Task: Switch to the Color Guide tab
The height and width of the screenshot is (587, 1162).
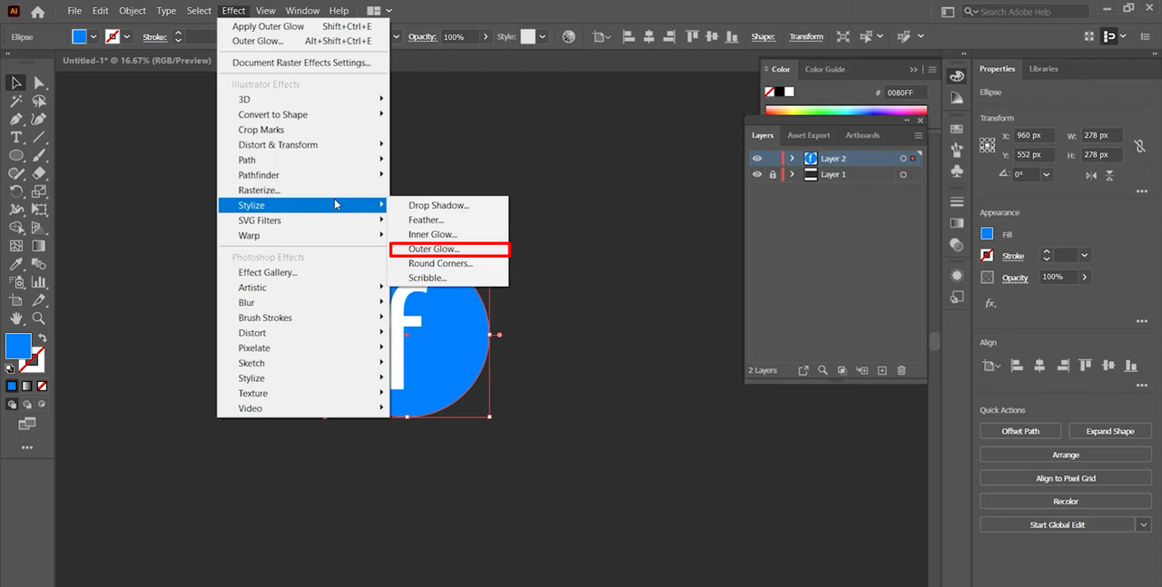Action: click(x=825, y=69)
